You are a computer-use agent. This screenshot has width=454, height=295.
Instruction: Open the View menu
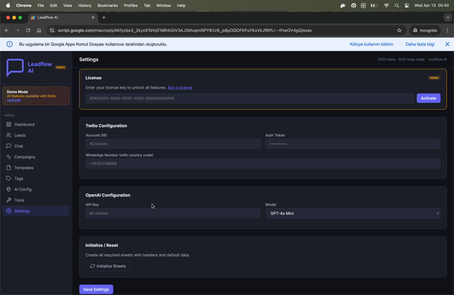click(x=67, y=5)
